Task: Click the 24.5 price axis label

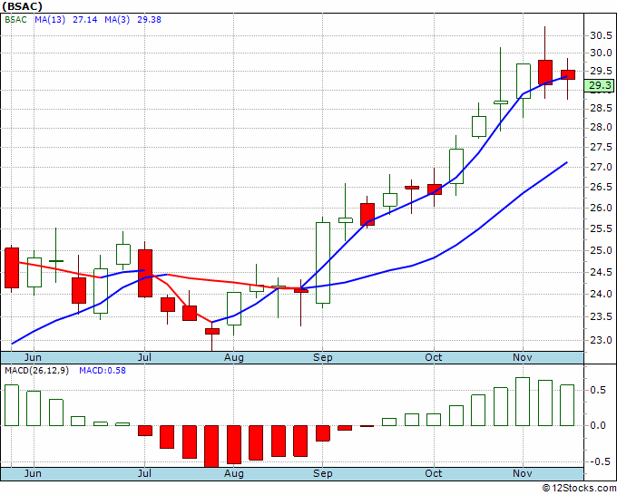Action: tap(601, 272)
